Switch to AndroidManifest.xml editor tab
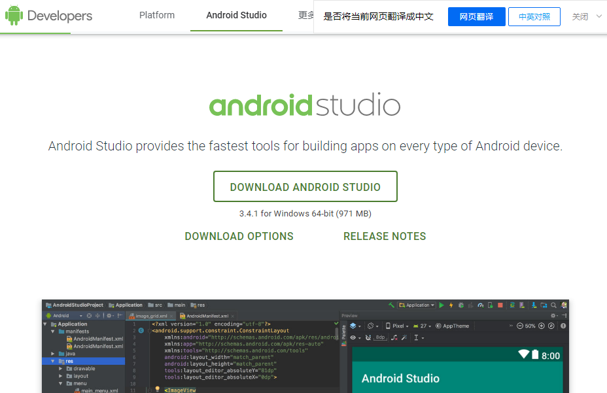607x393 pixels. pyautogui.click(x=207, y=316)
